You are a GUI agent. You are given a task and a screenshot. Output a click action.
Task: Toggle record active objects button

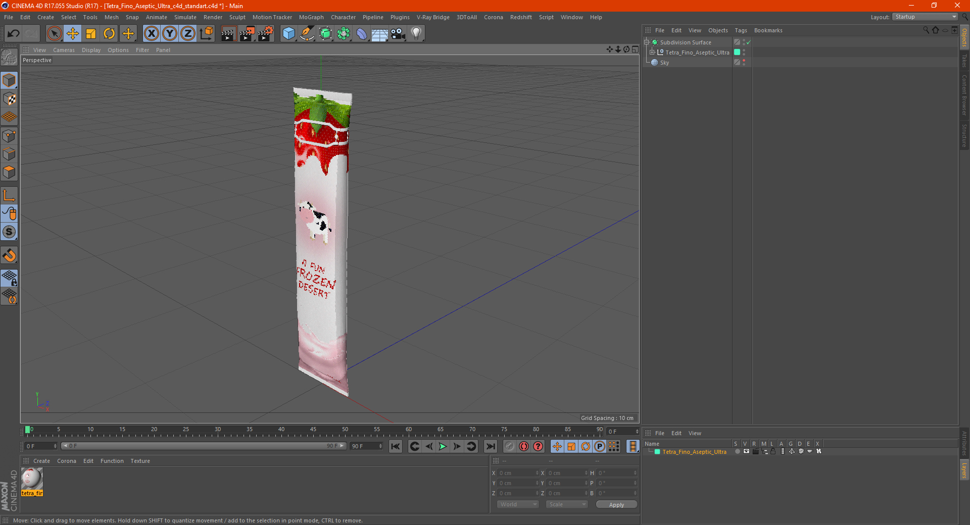[x=510, y=446]
